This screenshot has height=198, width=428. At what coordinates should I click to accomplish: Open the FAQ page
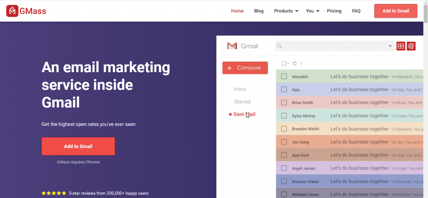point(356,11)
